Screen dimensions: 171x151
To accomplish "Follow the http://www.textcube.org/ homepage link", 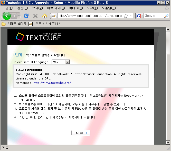I will pos(52,83).
